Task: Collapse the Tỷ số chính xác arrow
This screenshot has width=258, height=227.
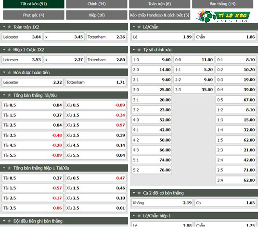Action: 134,50
